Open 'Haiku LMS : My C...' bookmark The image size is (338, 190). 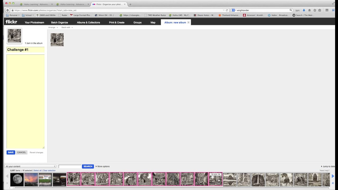[180, 15]
